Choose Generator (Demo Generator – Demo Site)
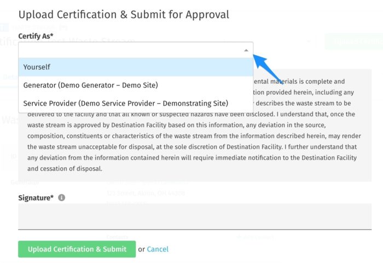Image resolution: width=383 pixels, height=263 pixels. (136, 85)
